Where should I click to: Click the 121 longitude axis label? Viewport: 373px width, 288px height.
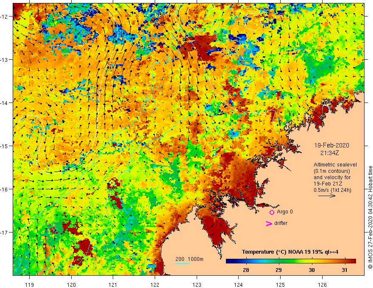tap(113, 285)
